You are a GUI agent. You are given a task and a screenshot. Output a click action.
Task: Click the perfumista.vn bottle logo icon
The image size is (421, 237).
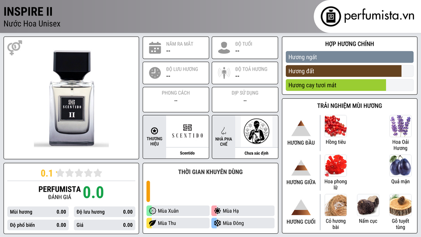(x=331, y=16)
